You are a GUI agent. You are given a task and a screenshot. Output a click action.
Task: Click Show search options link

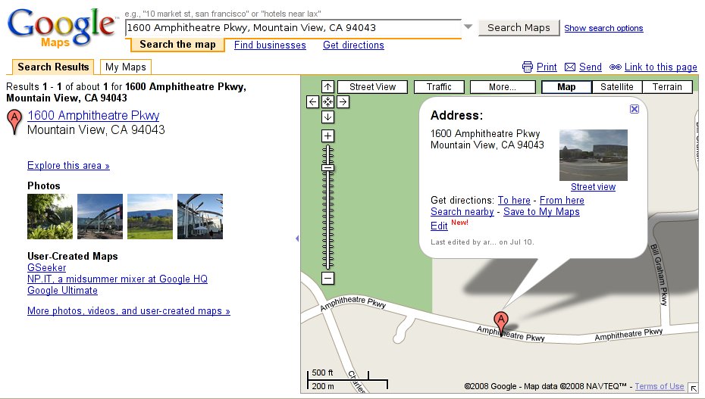coord(603,28)
